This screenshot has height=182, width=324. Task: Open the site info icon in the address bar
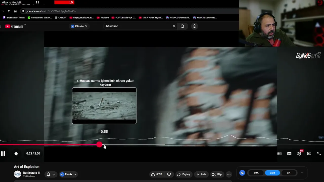coord(23,11)
